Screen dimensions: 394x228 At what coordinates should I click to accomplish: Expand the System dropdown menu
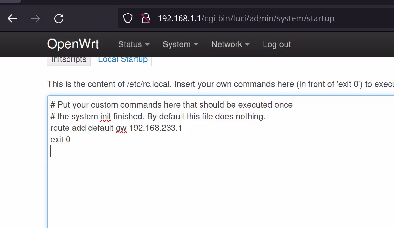coord(180,44)
